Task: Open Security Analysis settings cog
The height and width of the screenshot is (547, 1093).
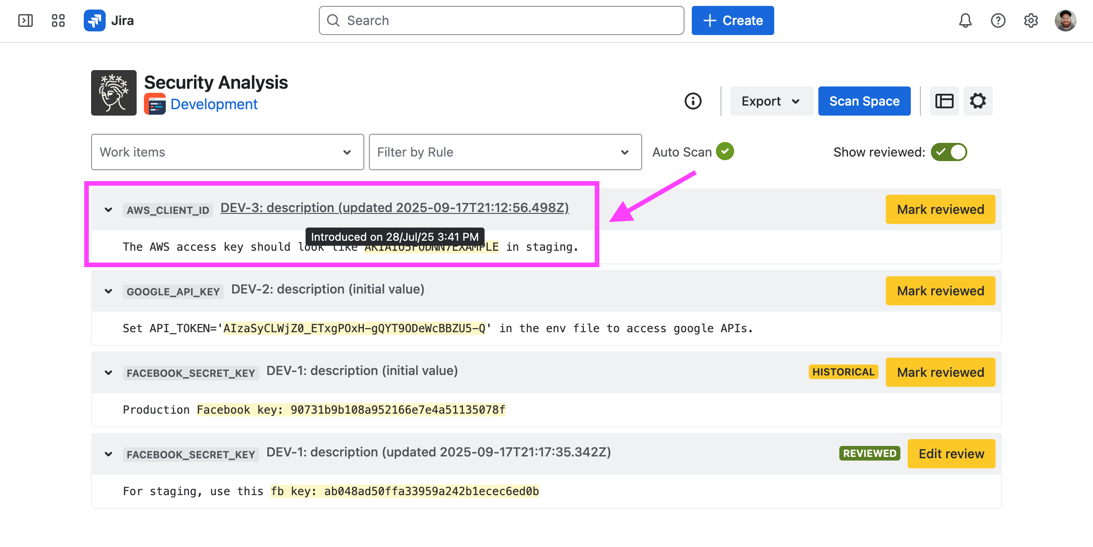Action: coord(978,101)
